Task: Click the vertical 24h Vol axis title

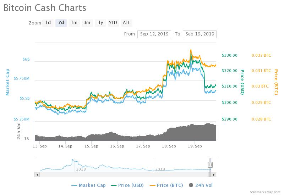Action: tap(19, 131)
